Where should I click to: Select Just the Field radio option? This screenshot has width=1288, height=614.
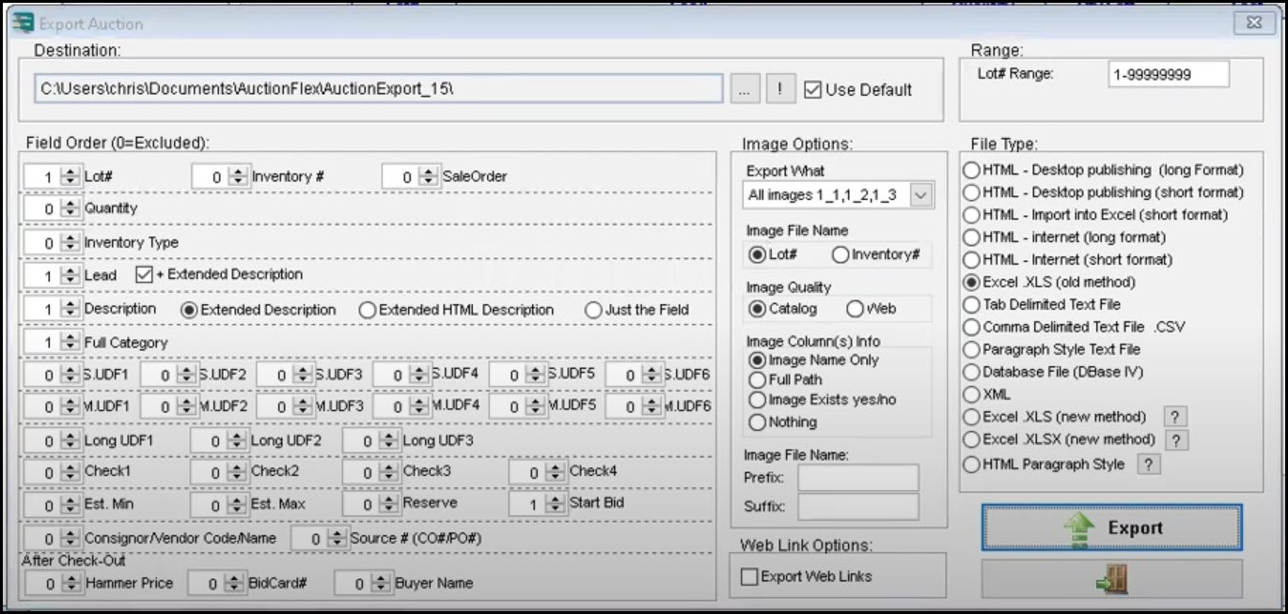pos(592,310)
